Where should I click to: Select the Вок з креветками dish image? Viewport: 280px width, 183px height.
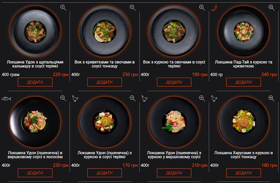tap(105, 31)
